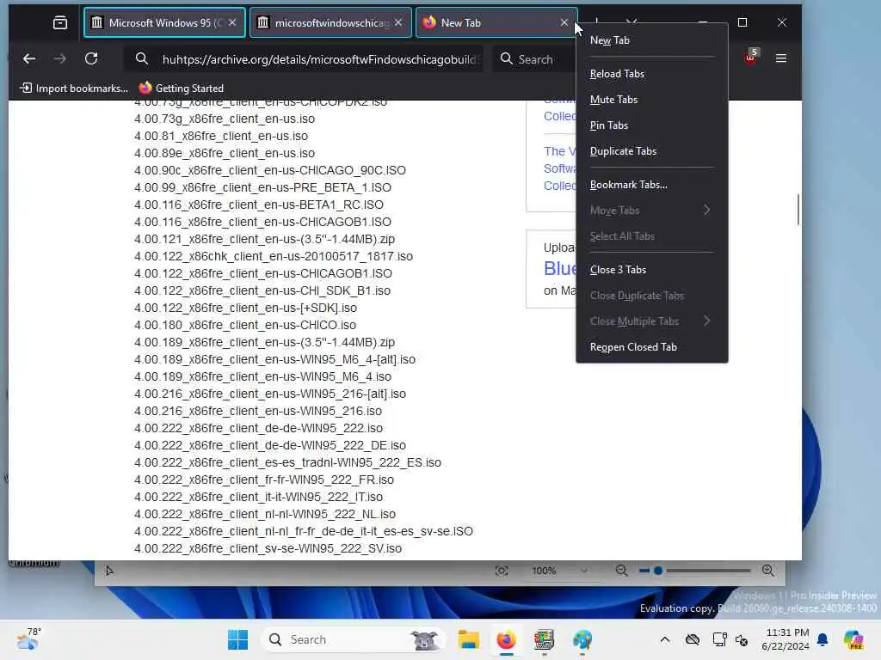Open the notifications bell icon

coord(822,639)
